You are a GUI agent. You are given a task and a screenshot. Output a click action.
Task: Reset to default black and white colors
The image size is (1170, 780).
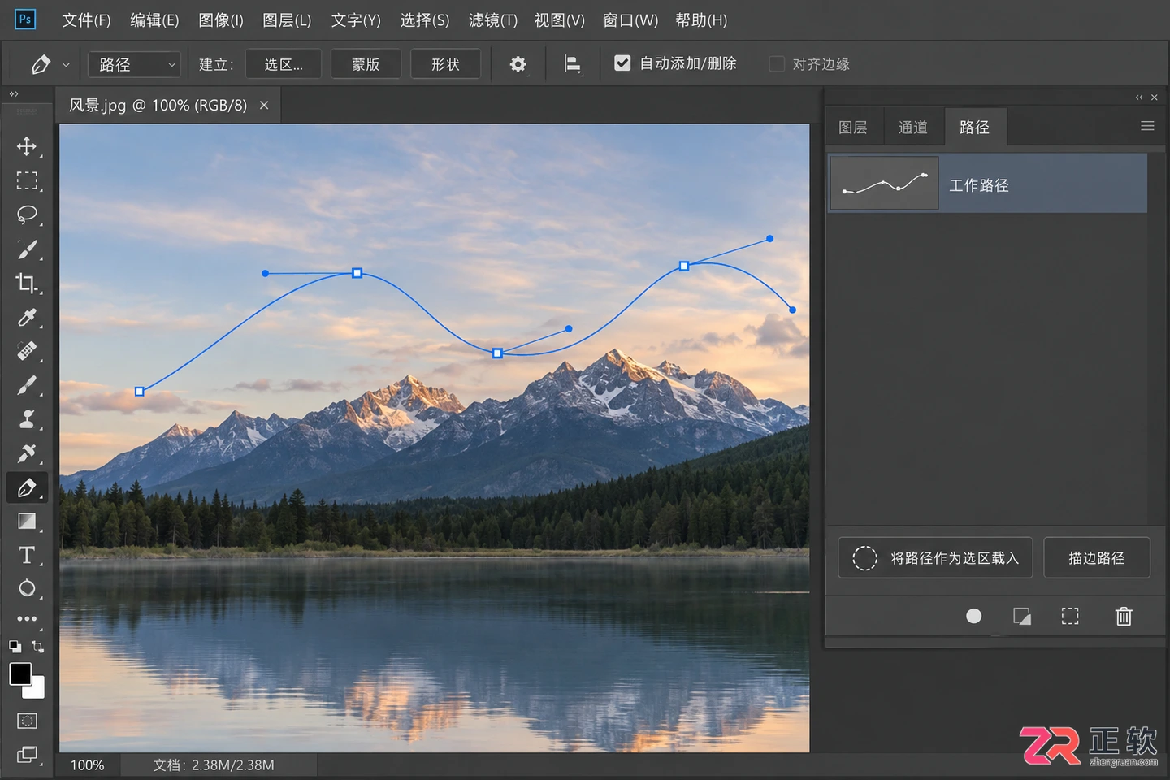pyautogui.click(x=15, y=647)
